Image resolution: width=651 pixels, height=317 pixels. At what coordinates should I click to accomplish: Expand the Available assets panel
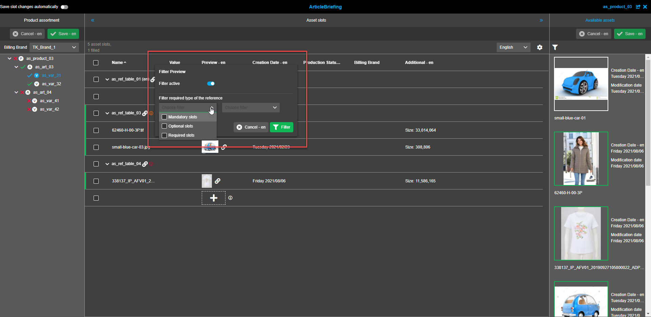pos(541,20)
